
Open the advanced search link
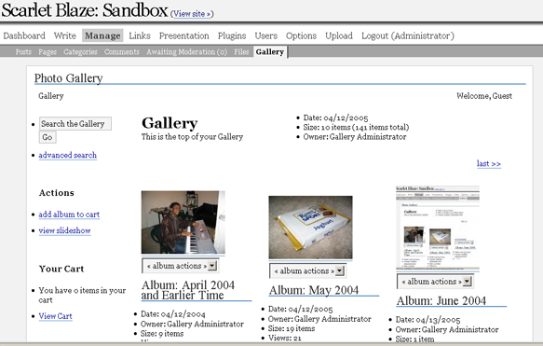point(68,156)
